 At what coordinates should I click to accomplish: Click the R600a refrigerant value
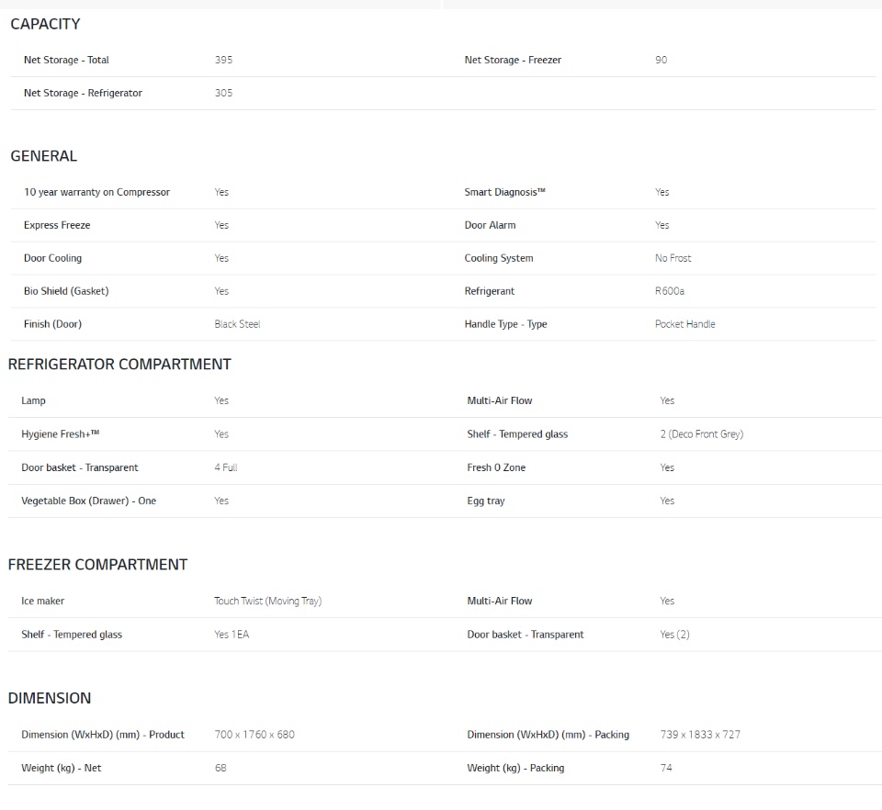[670, 291]
